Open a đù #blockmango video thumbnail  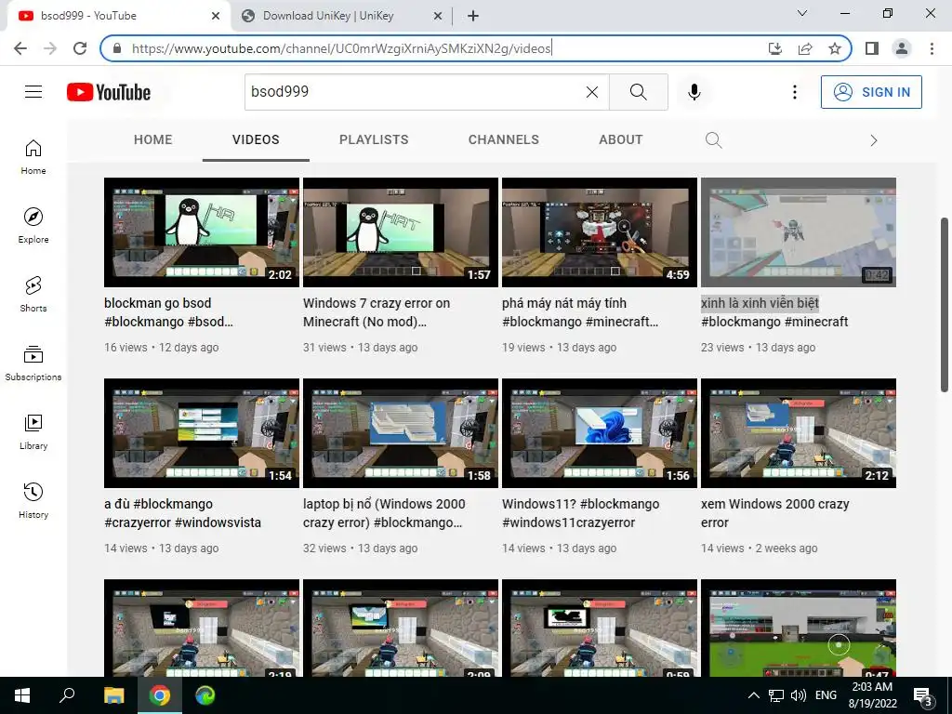coord(202,433)
